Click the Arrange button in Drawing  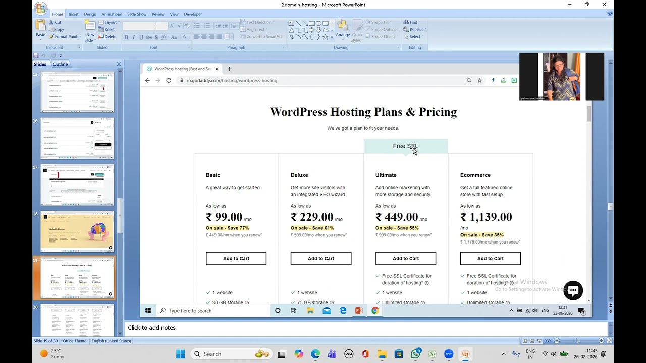coord(343,29)
